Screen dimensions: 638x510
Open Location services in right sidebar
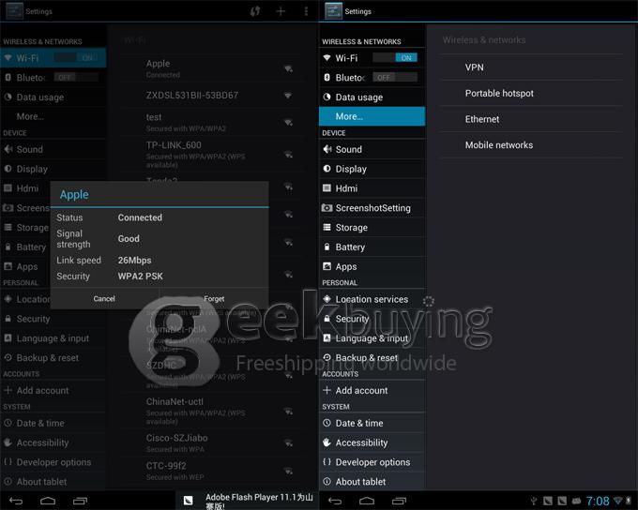(x=372, y=299)
